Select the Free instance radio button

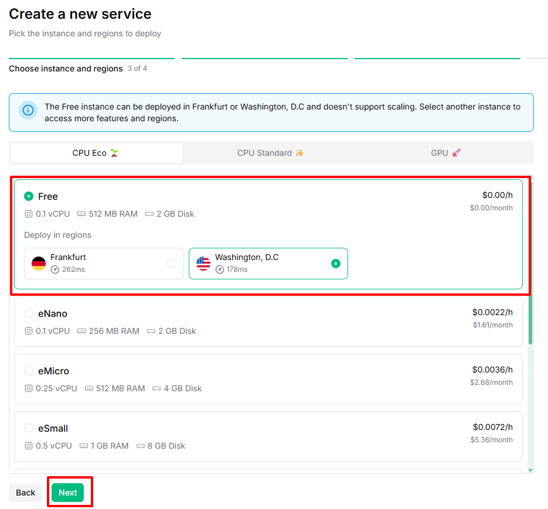pyautogui.click(x=29, y=196)
